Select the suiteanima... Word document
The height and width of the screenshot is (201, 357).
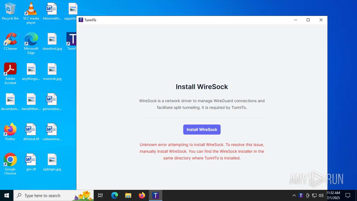(x=52, y=132)
